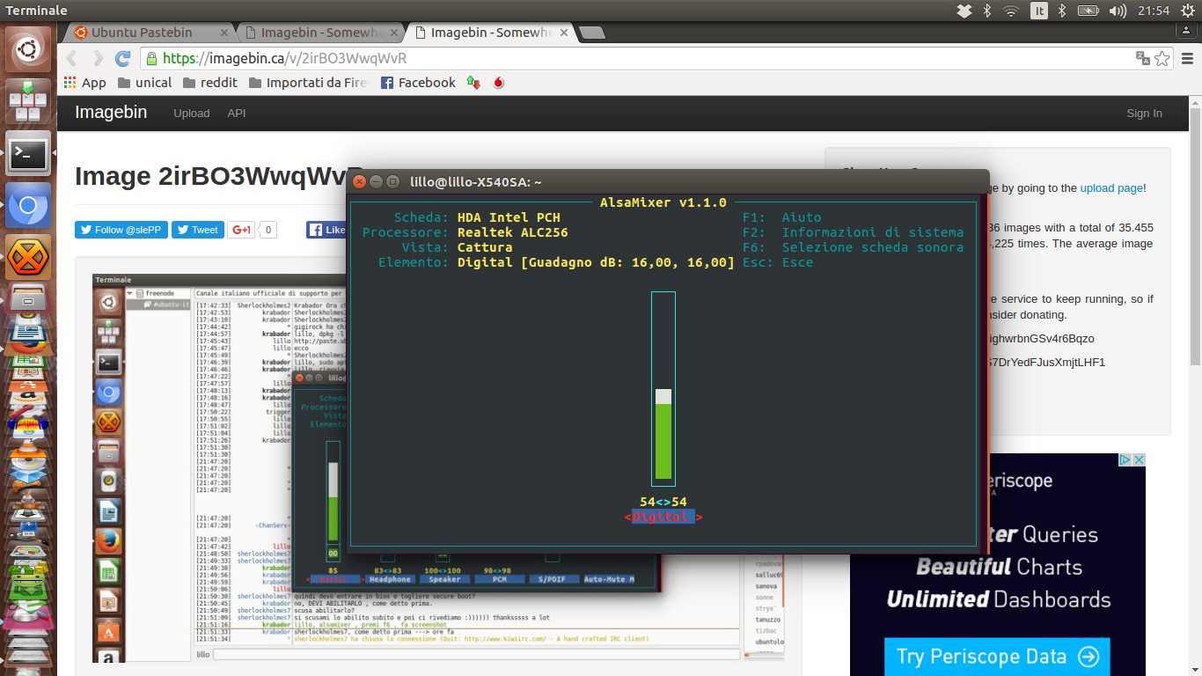Open the new tab button
Viewport: 1202px width, 676px height.
[591, 33]
